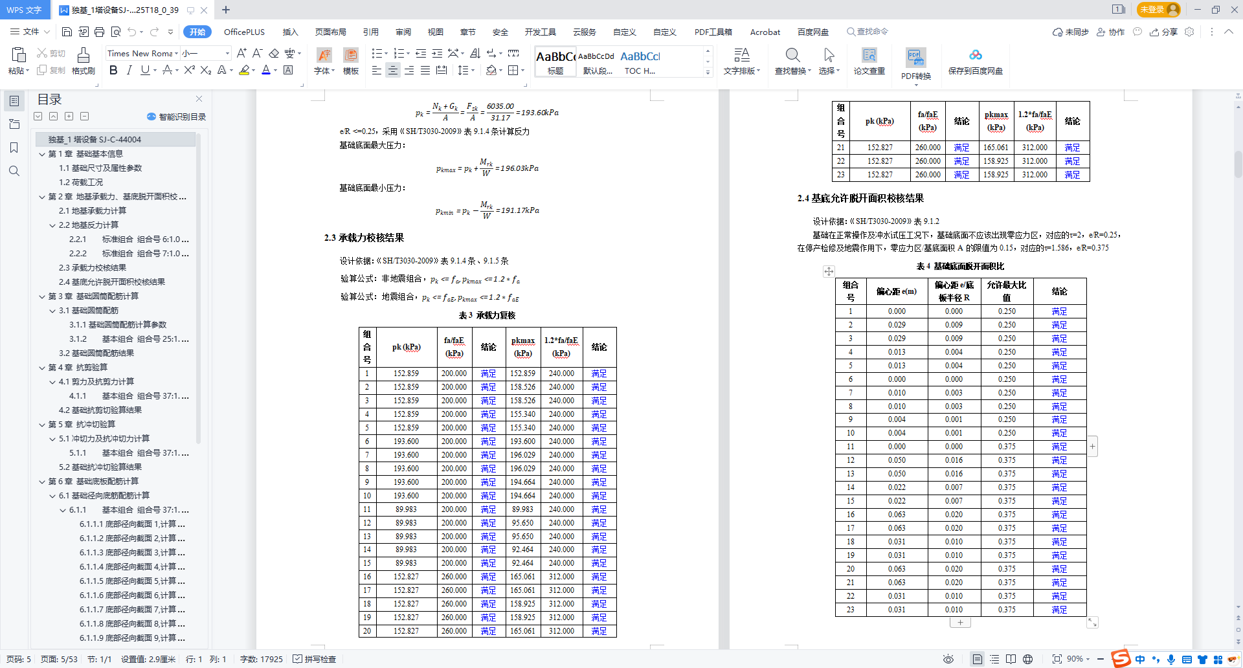The height and width of the screenshot is (668, 1243).
Task: Open Find and Replace tool
Action: [792, 61]
